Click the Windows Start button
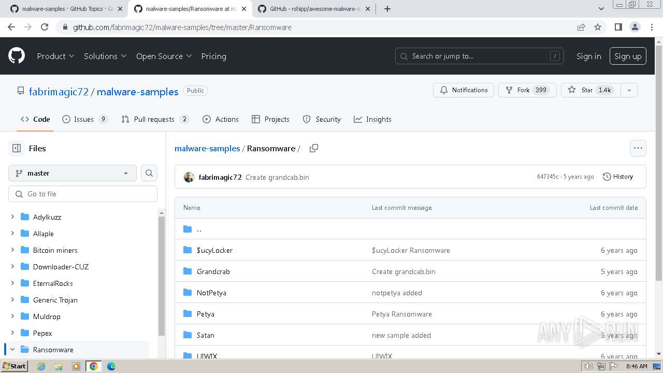 tap(14, 366)
